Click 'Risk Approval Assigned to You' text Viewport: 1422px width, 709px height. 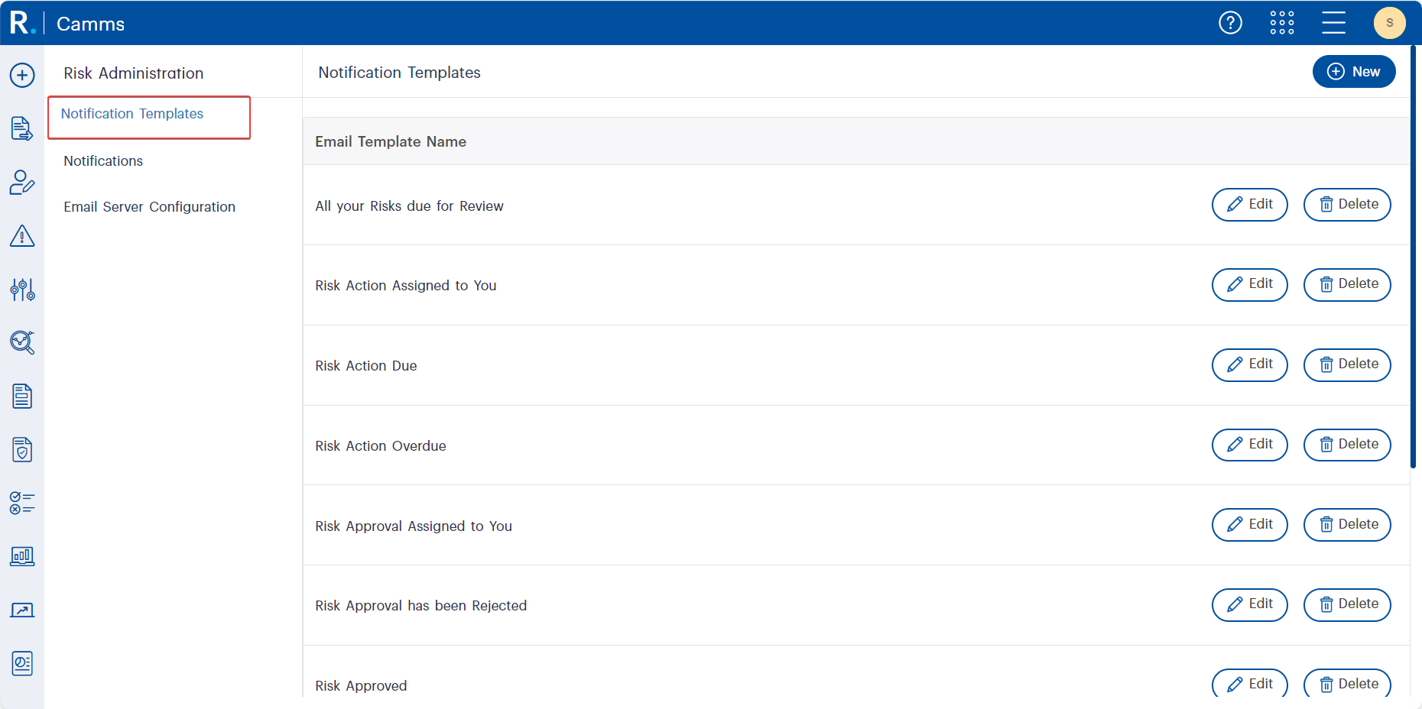point(414,526)
